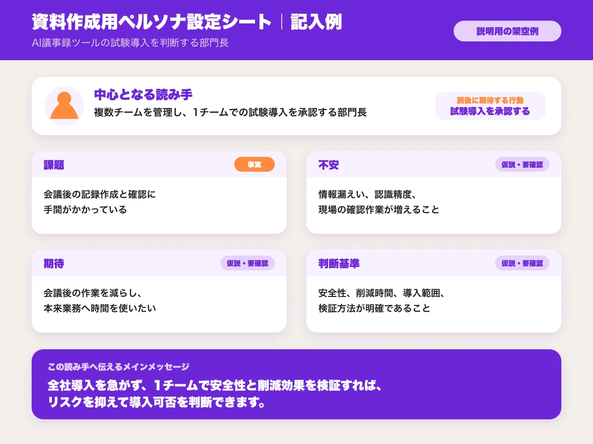
Task: Click the message line starting 全社導入を急がず
Action: [x=214, y=385]
